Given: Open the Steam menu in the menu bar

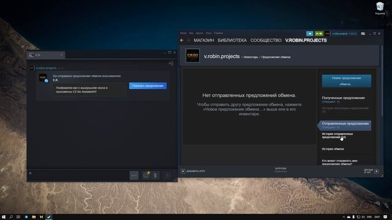Looking at the screenshot, I should coord(183,33).
